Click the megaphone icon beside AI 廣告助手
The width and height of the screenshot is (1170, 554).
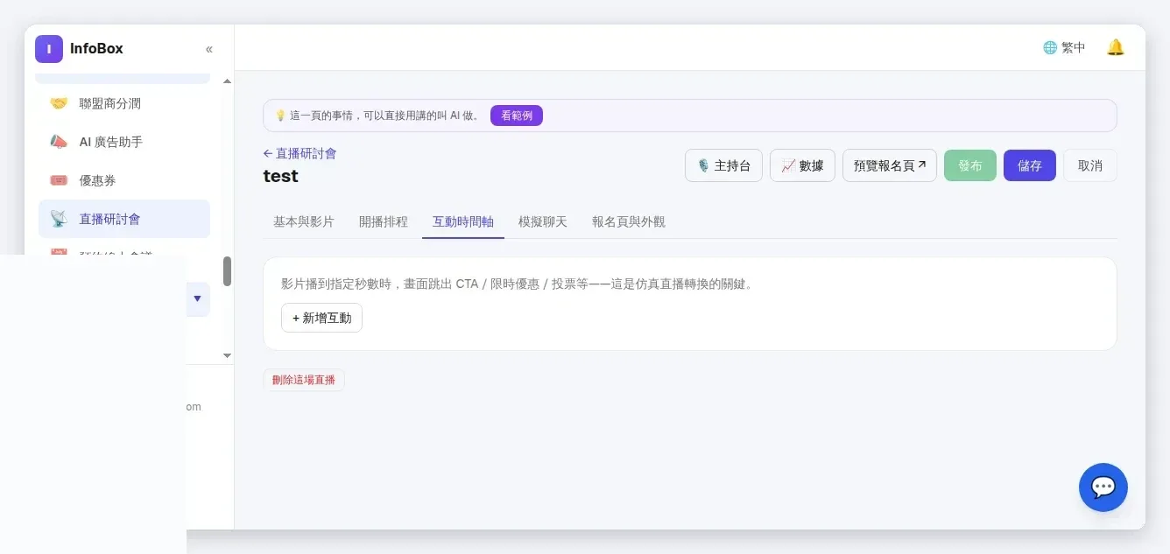tap(59, 142)
